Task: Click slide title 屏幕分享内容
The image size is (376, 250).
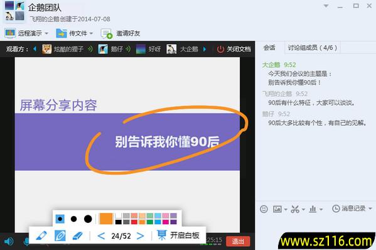Action: 58,105
